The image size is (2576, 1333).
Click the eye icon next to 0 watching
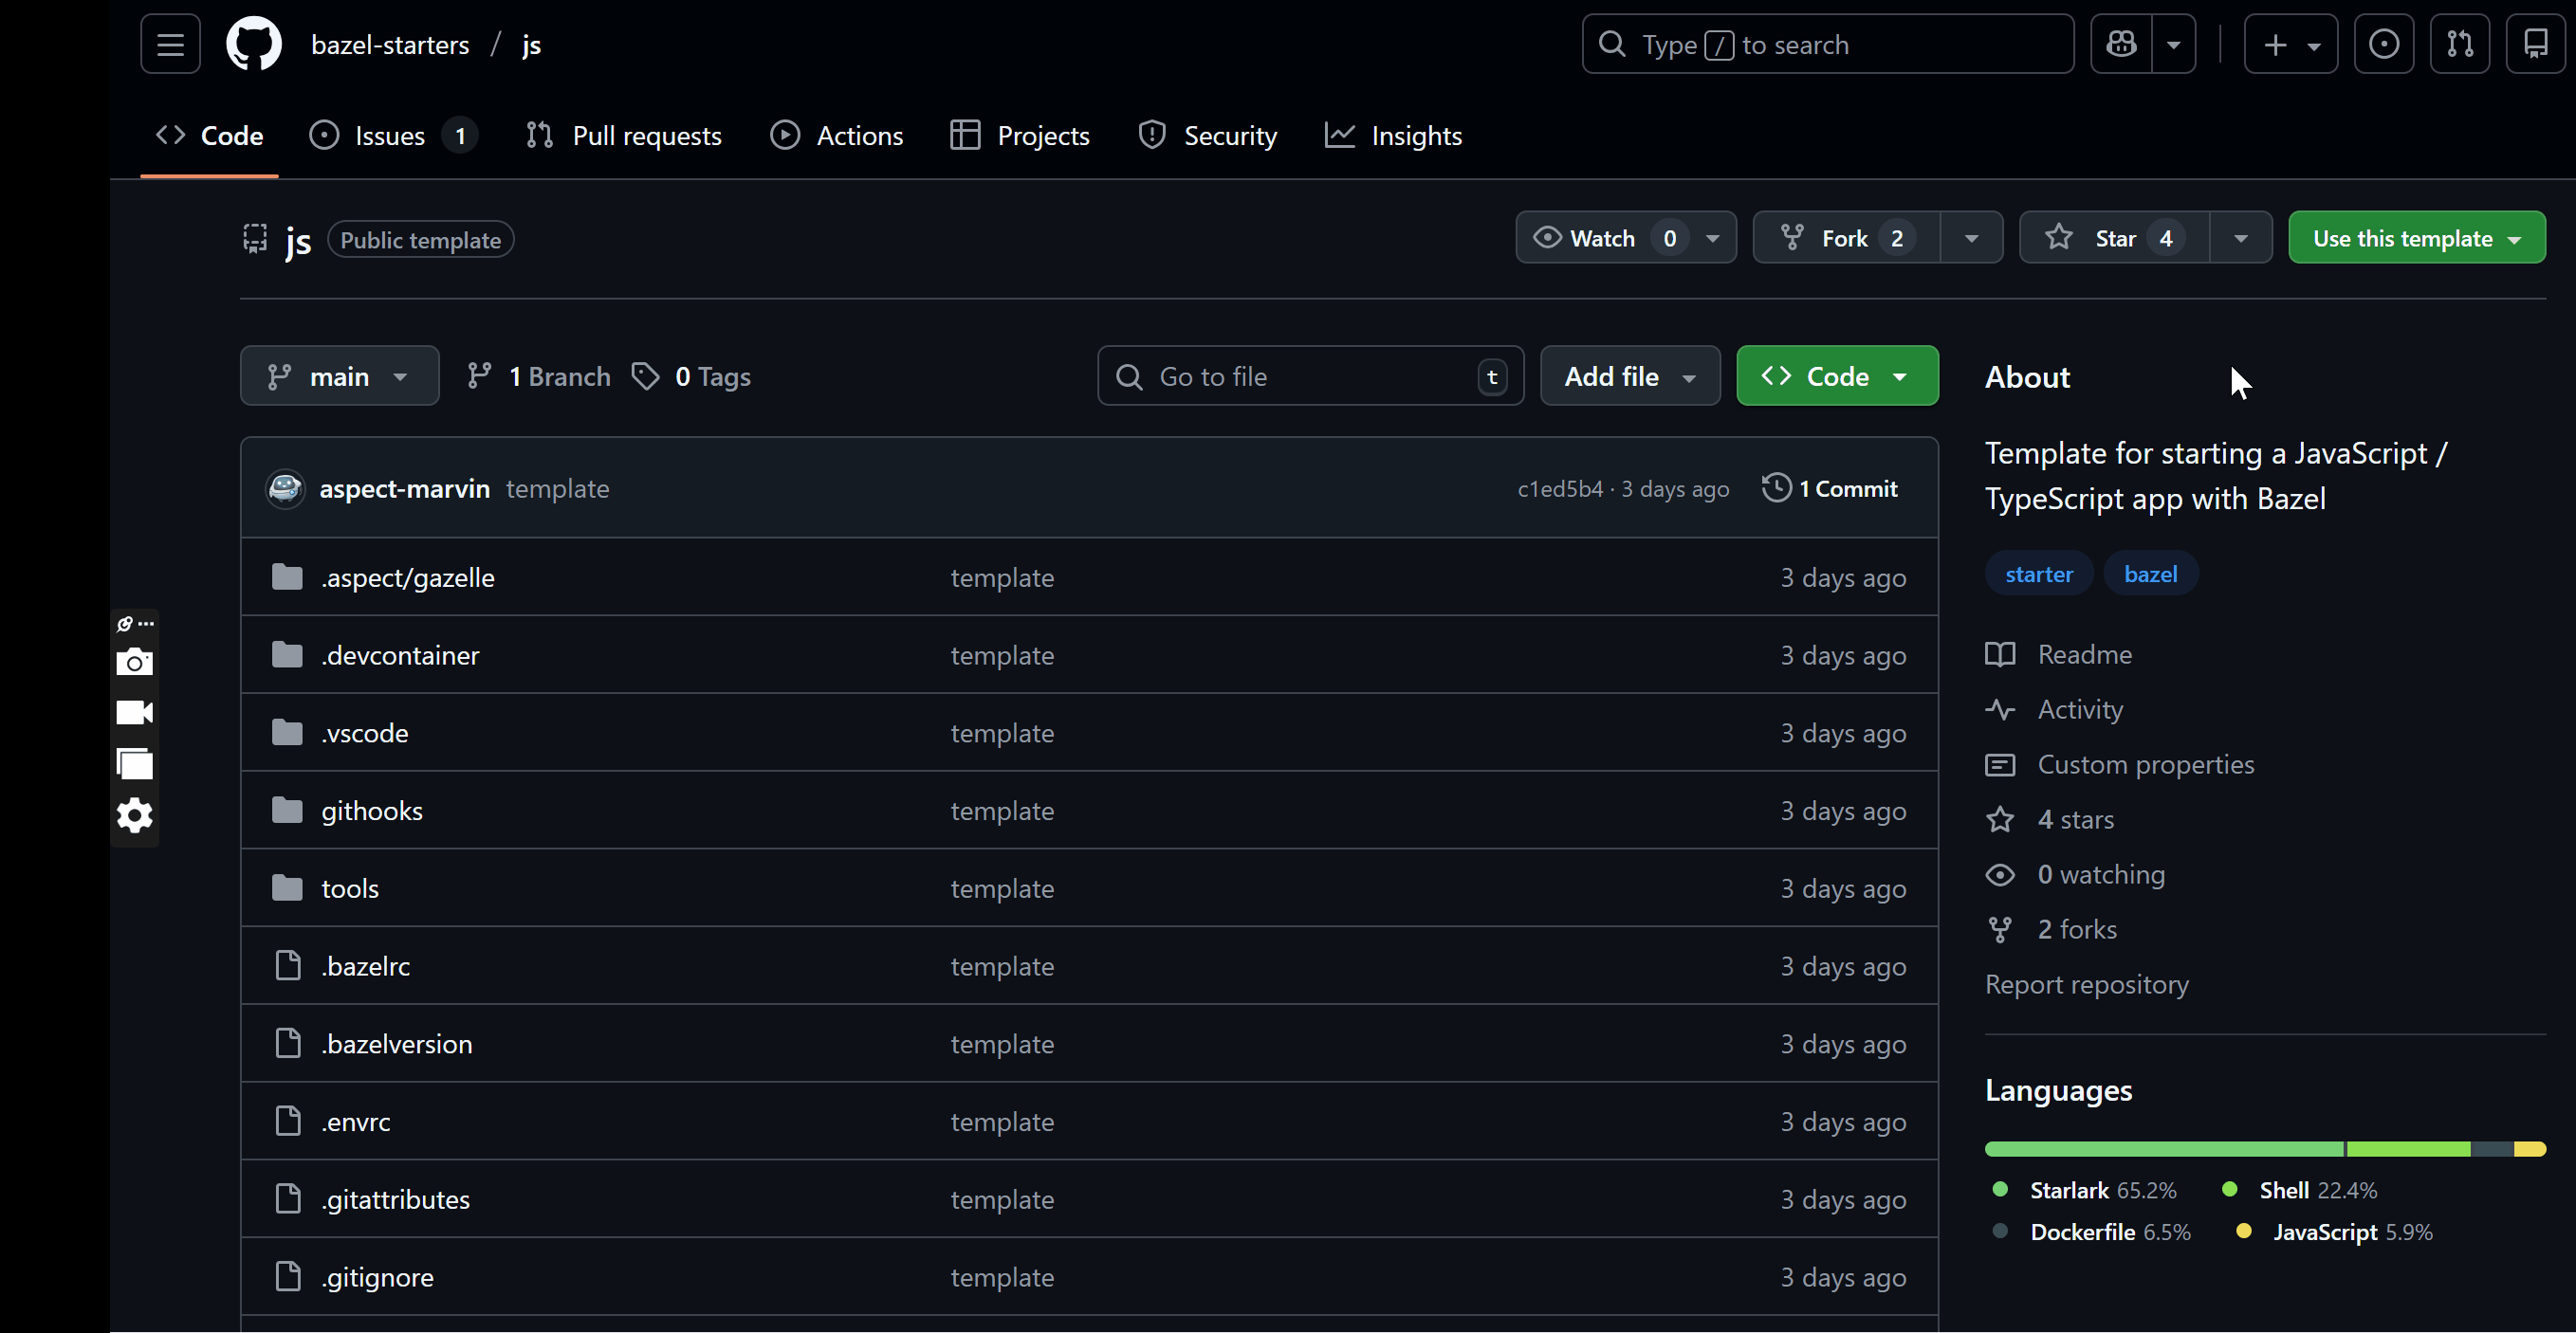pos(2000,874)
